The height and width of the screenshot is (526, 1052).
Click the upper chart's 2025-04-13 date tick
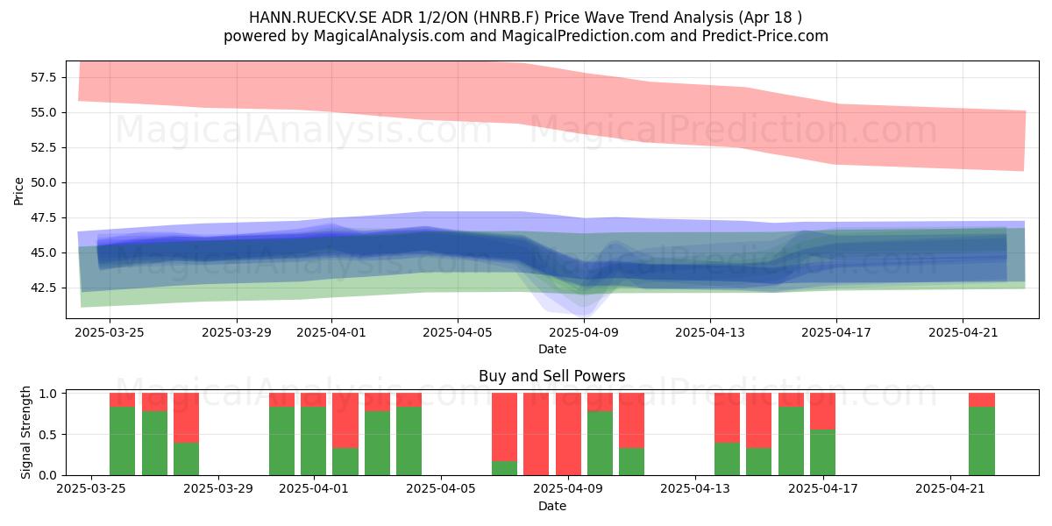pos(710,332)
